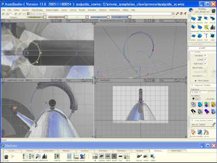The height and width of the screenshot is (163, 217).
Task: Open the Help menu
Action: pyautogui.click(x=133, y=10)
